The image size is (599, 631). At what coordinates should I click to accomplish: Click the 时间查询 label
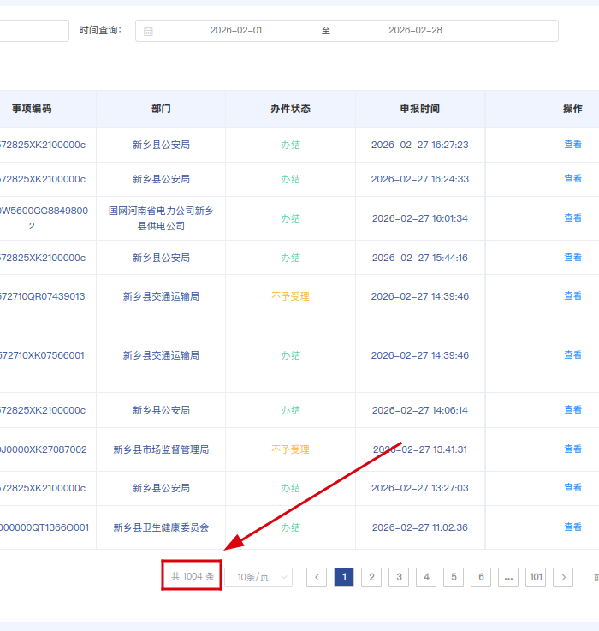tap(100, 30)
